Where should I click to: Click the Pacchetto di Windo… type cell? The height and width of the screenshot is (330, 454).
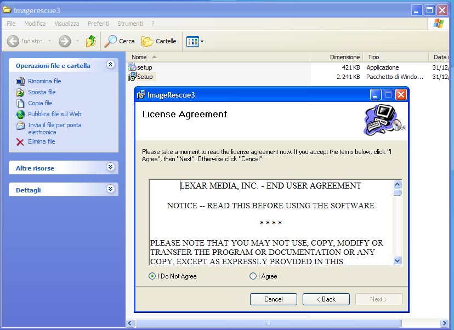coord(395,77)
